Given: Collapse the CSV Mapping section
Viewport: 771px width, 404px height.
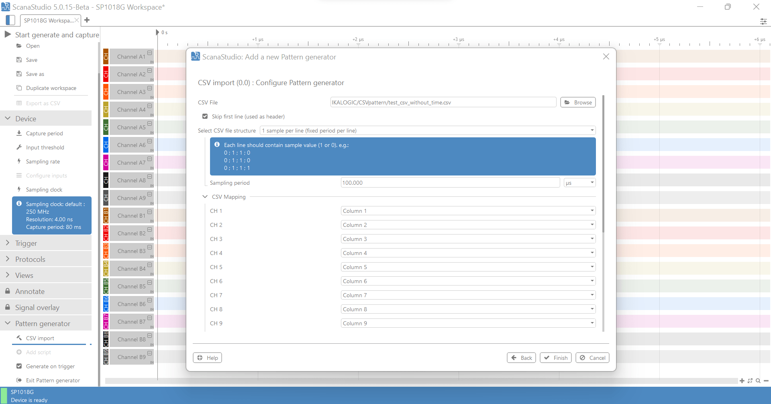Looking at the screenshot, I should [205, 197].
